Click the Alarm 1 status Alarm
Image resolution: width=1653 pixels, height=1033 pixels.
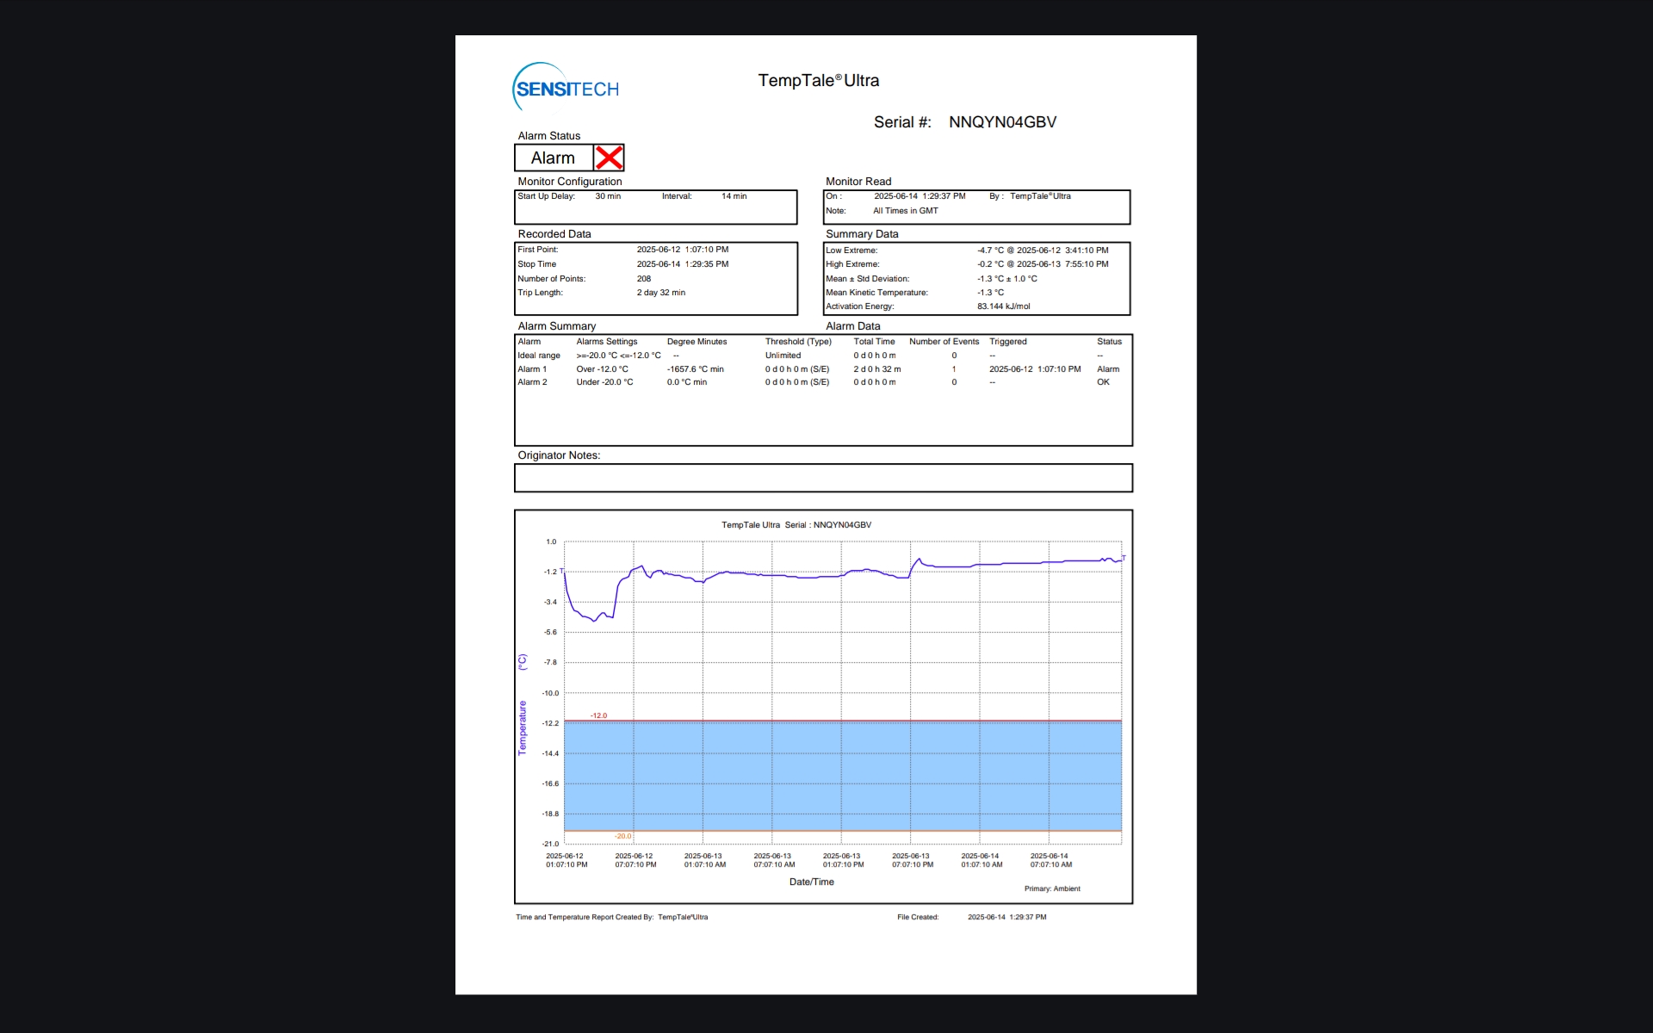(1108, 369)
